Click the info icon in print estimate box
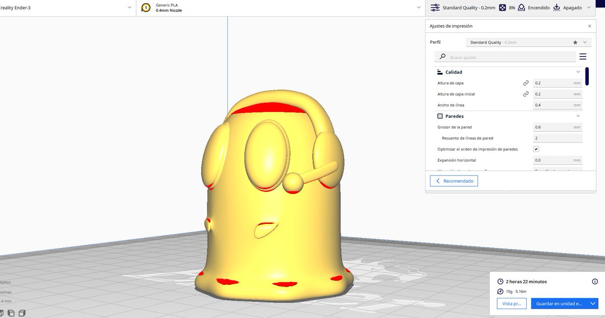 tap(595, 282)
